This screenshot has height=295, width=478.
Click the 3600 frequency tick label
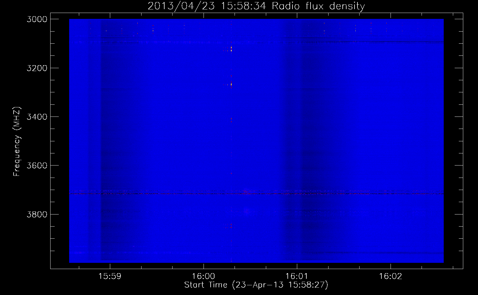[x=37, y=165]
